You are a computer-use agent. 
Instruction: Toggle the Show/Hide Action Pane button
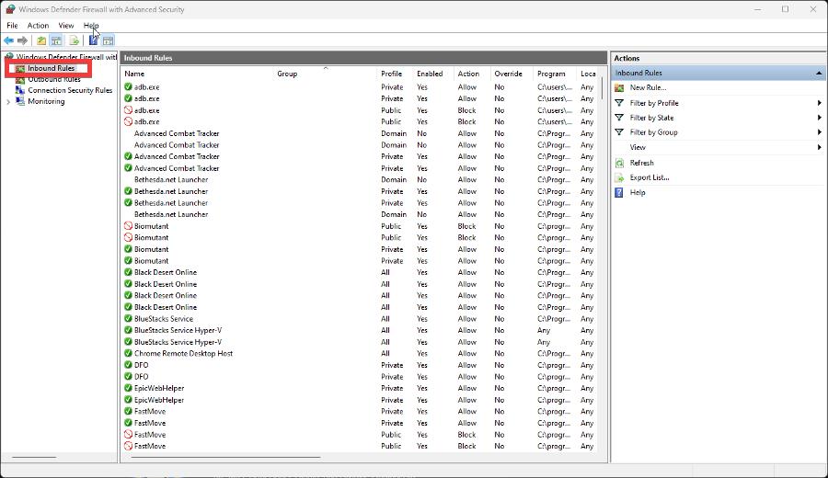coord(108,40)
